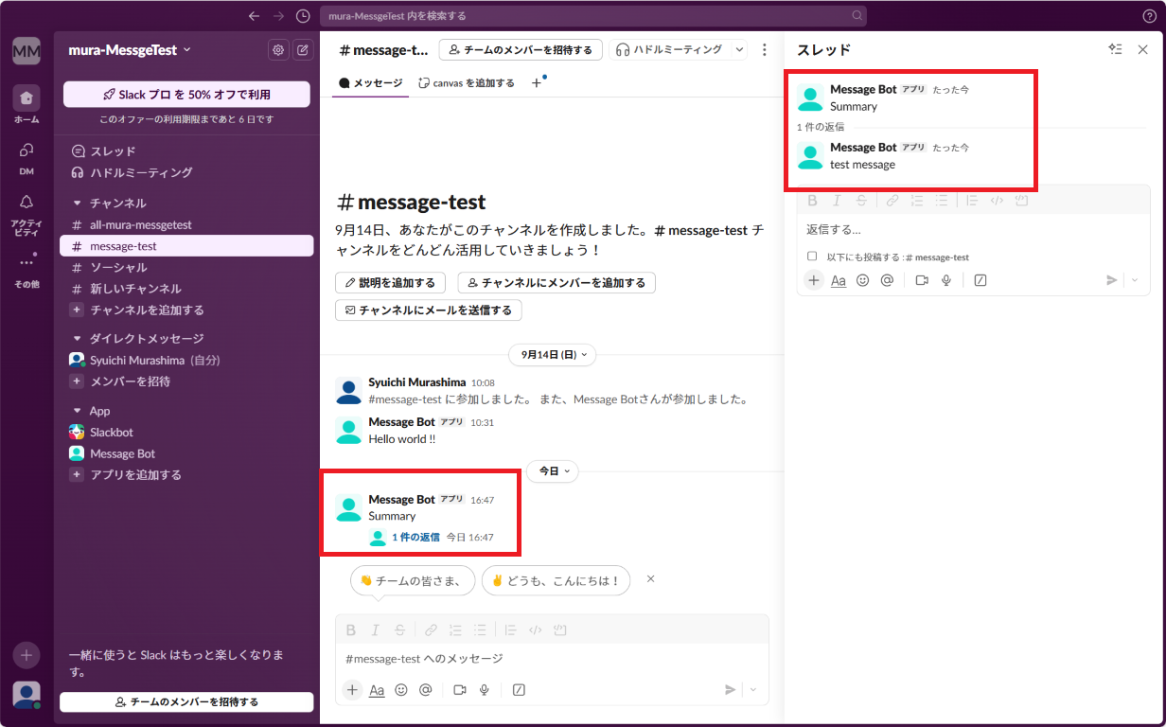1166x727 pixels.
Task: Click the channel message input field
Action: [551, 658]
